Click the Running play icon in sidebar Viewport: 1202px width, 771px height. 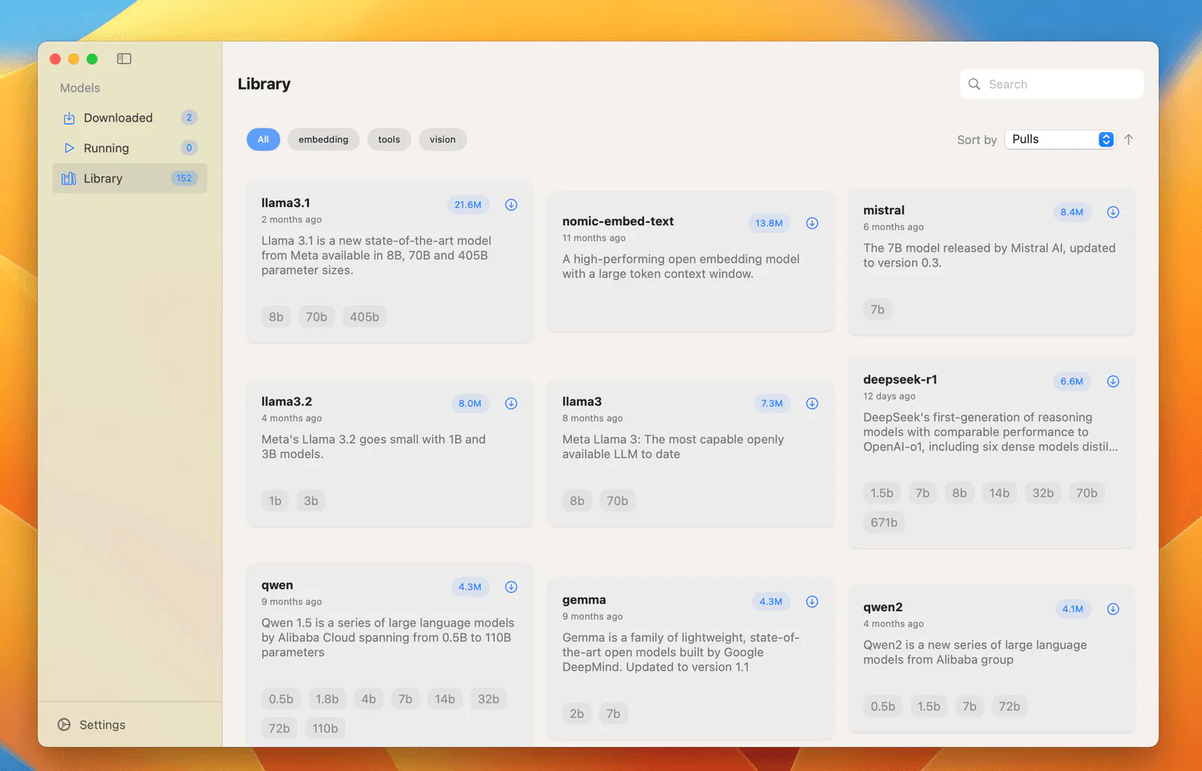click(69, 148)
